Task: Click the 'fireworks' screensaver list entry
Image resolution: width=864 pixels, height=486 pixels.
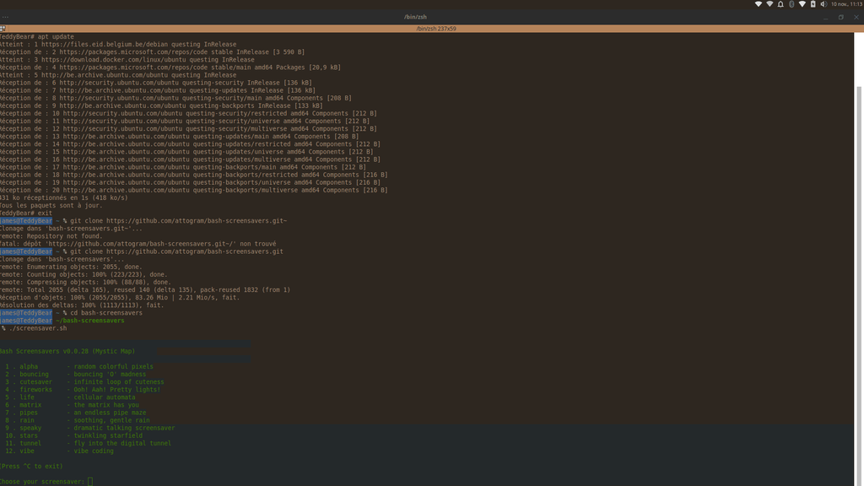Action: [35, 390]
